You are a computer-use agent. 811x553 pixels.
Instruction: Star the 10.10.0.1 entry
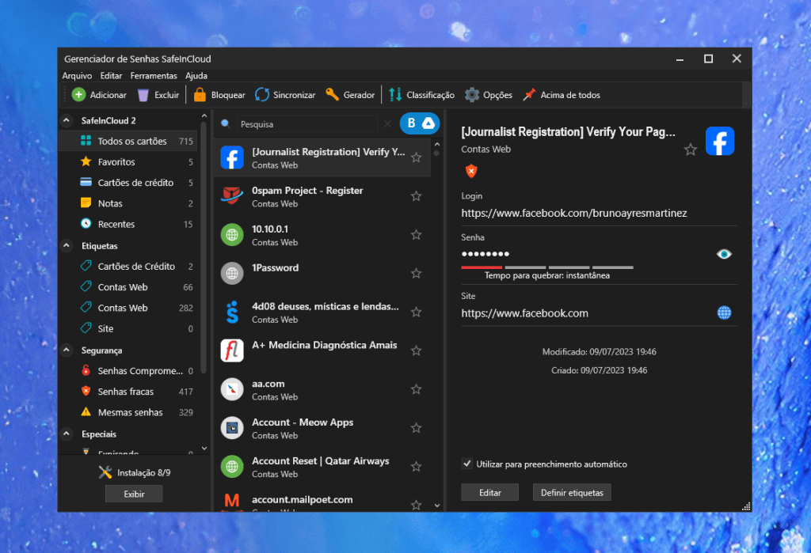pyautogui.click(x=416, y=235)
